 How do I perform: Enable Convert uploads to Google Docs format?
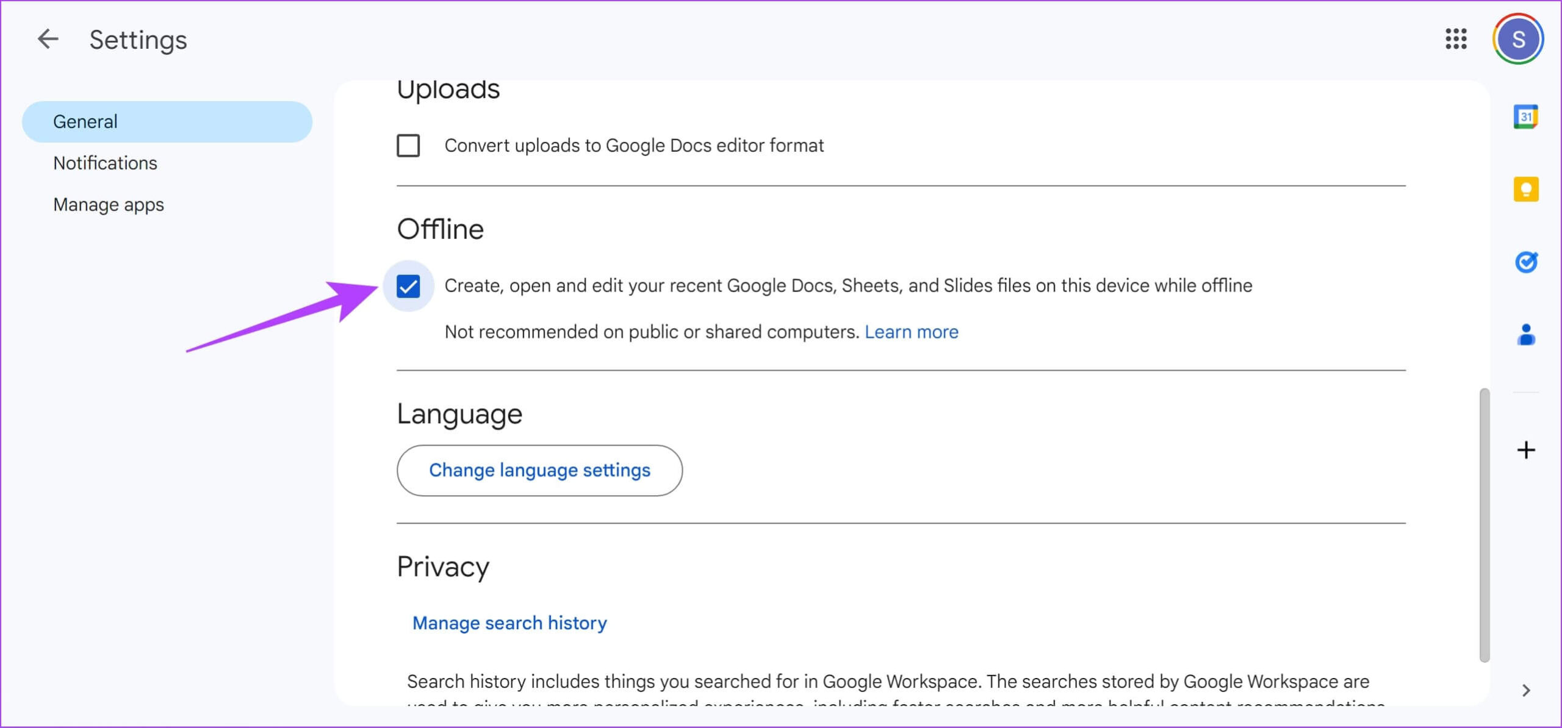tap(408, 146)
